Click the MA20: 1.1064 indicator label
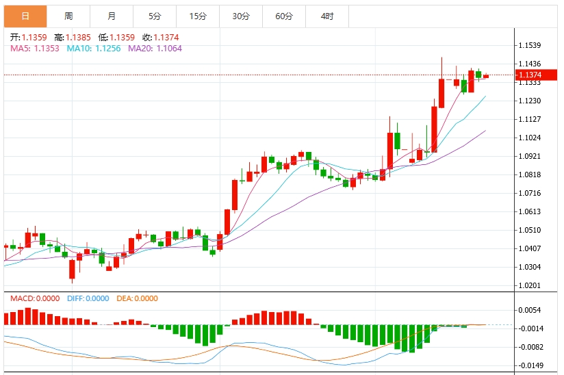This screenshot has width=564, height=375. (155, 48)
